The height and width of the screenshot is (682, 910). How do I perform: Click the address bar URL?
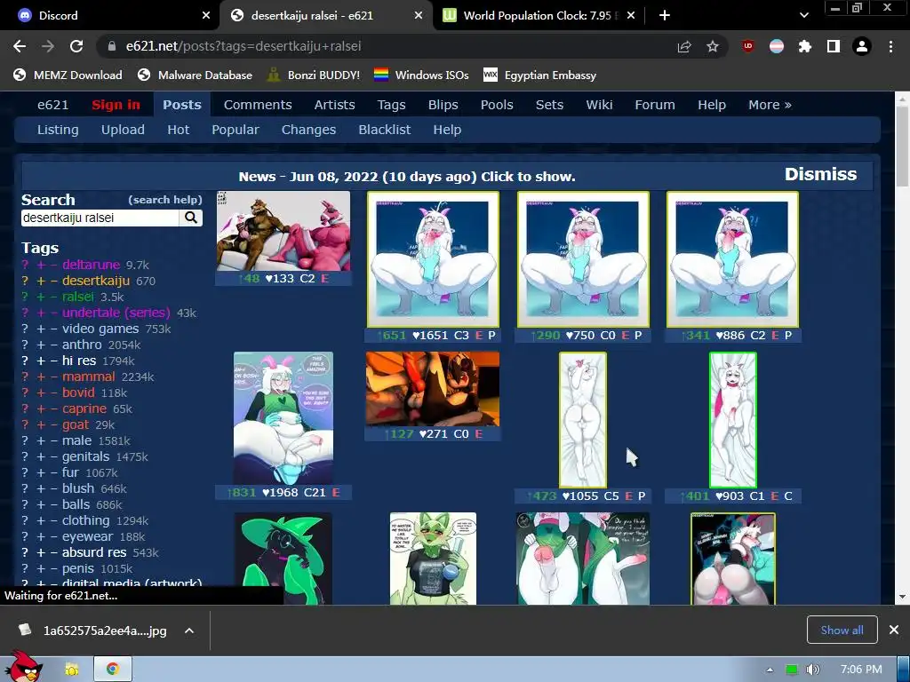[243, 46]
